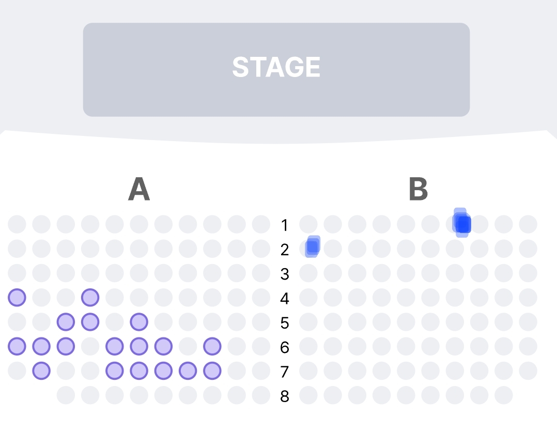Select rightmost available seat in row 4

90,297
